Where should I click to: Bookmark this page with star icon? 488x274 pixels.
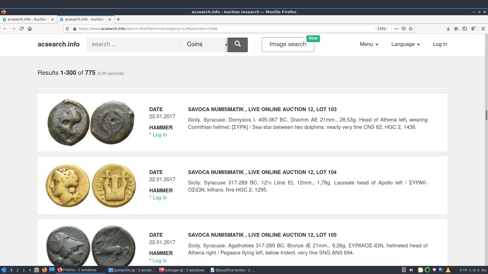(411, 29)
